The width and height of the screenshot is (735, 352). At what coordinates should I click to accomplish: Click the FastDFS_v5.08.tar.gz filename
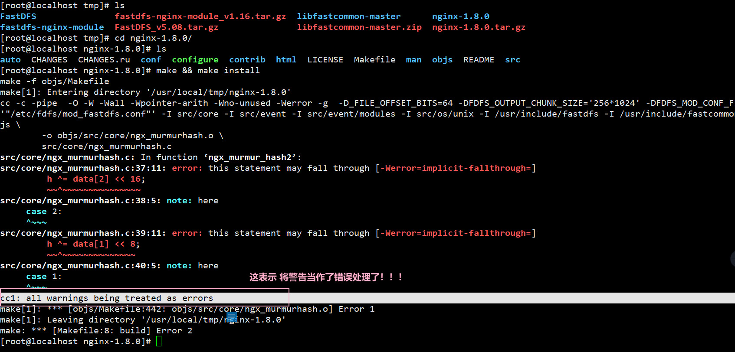tap(167, 27)
